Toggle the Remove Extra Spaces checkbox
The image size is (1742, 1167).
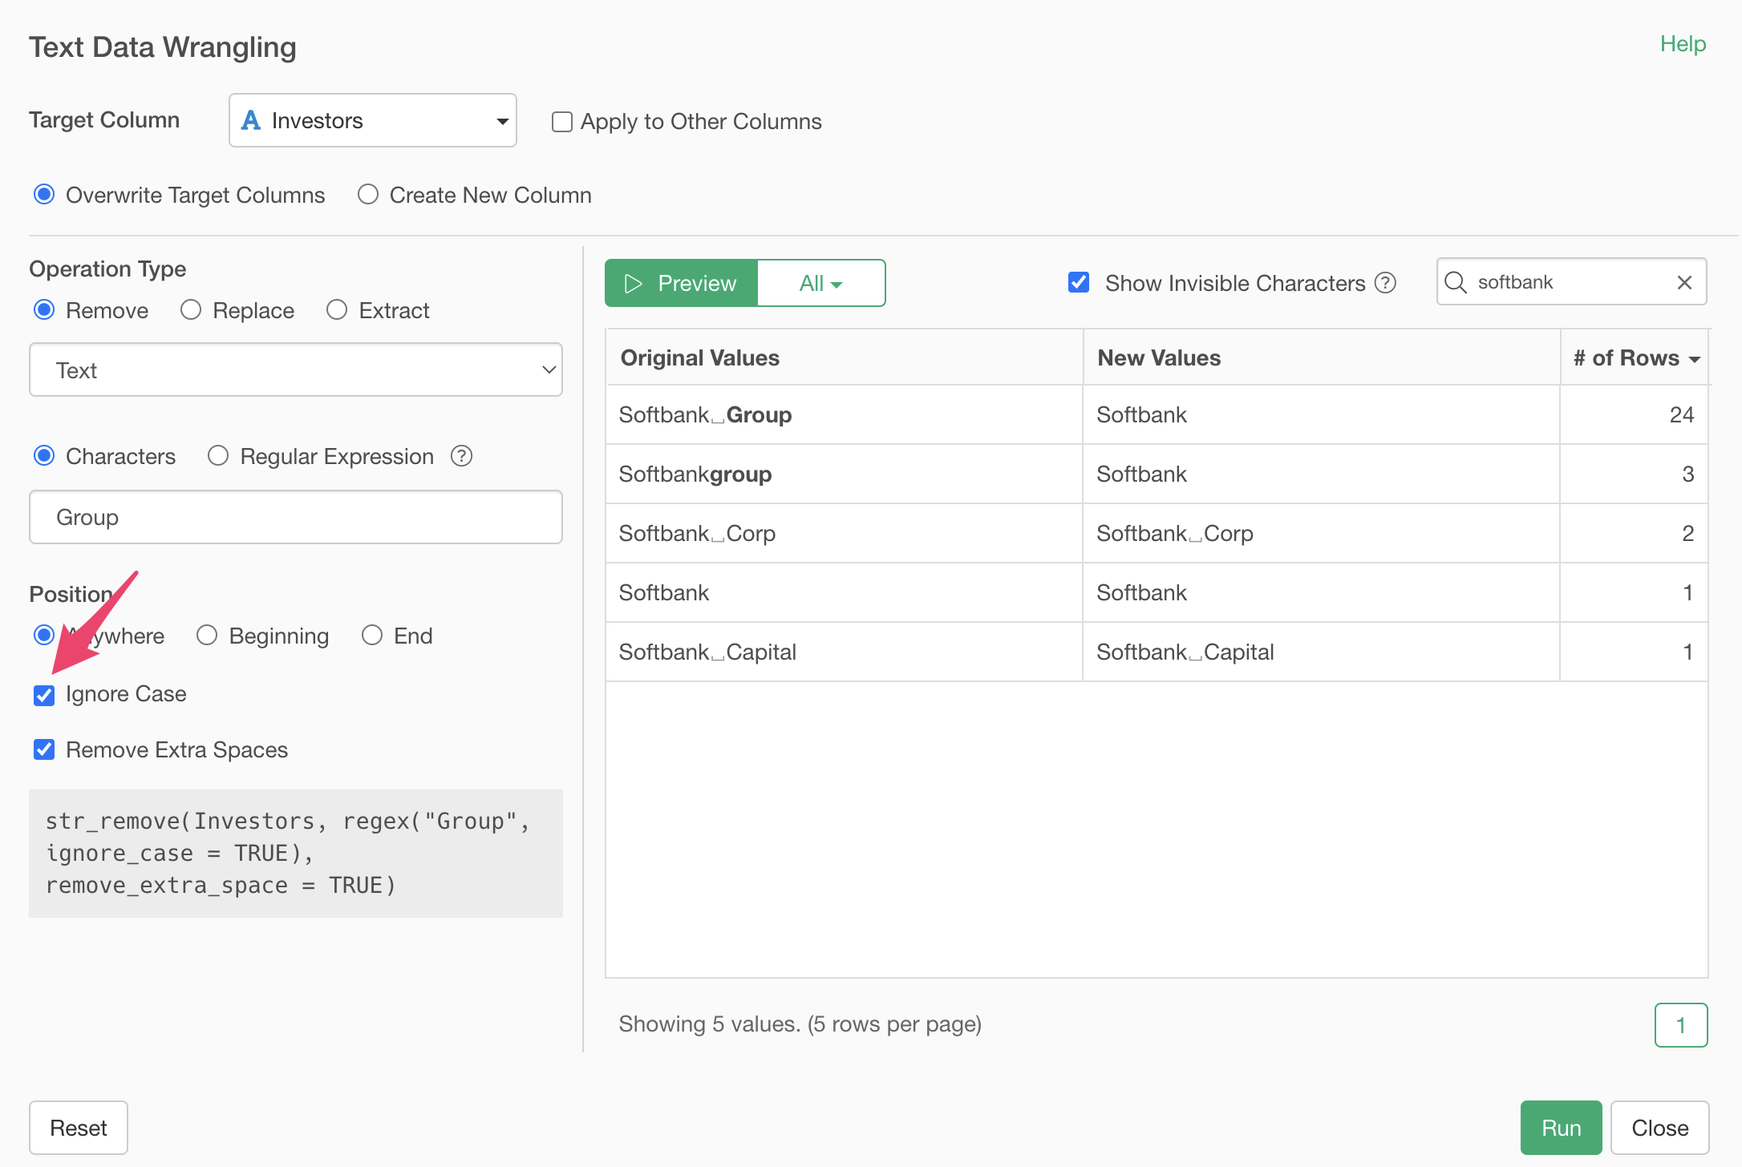[x=44, y=749]
